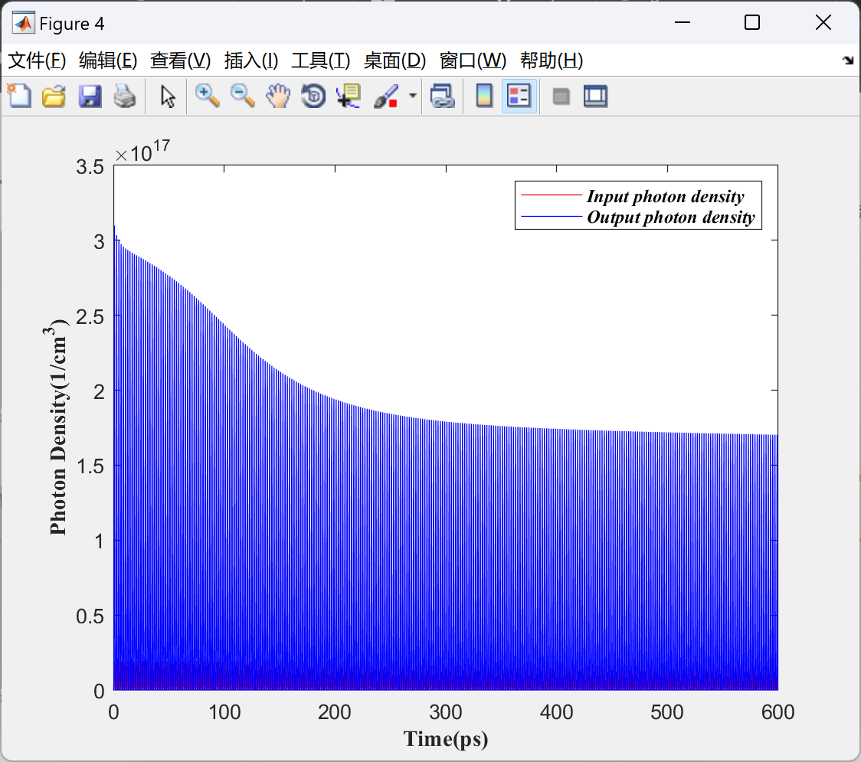Activate the Data Cursor tool

click(349, 96)
